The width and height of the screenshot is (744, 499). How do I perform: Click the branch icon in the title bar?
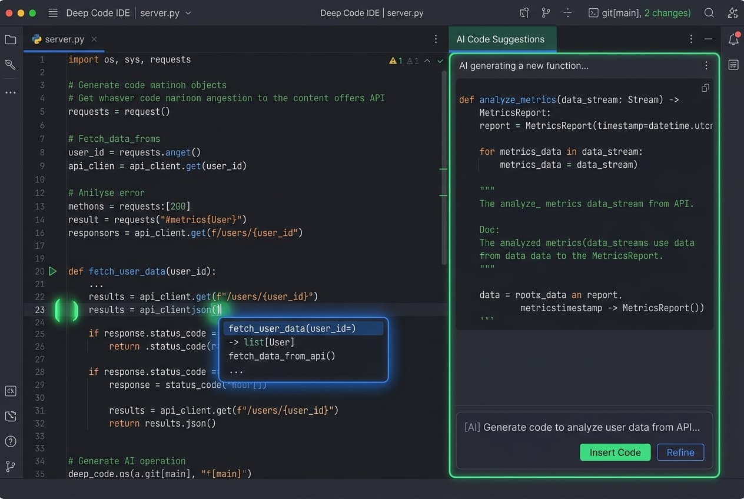click(546, 13)
